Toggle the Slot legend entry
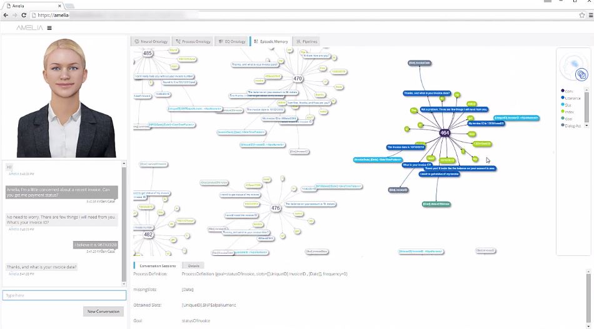The height and width of the screenshot is (329, 594). pyautogui.click(x=568, y=105)
